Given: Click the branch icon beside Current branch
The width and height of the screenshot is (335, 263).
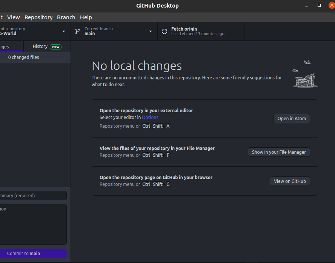Looking at the screenshot, I should [x=78, y=31].
